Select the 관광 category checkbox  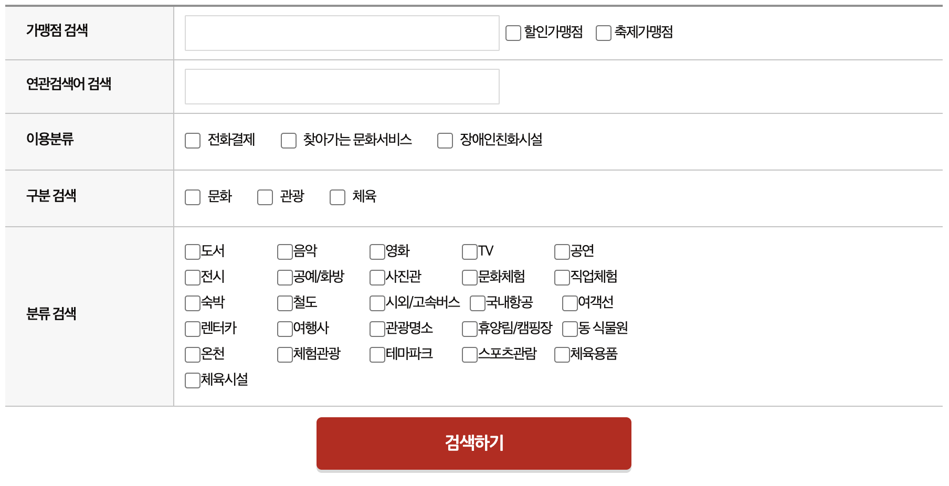point(265,197)
